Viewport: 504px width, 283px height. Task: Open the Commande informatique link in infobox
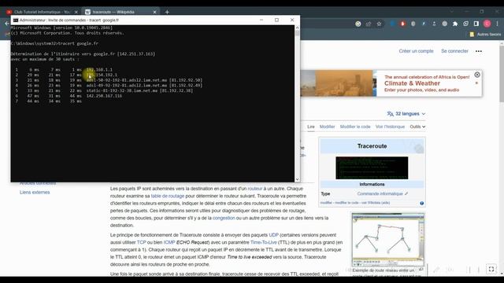point(380,194)
